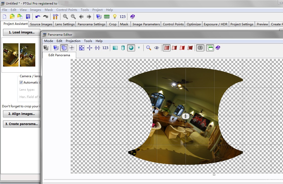This screenshot has height=184, width=283.
Task: Click the Align images button
Action: coord(22,114)
